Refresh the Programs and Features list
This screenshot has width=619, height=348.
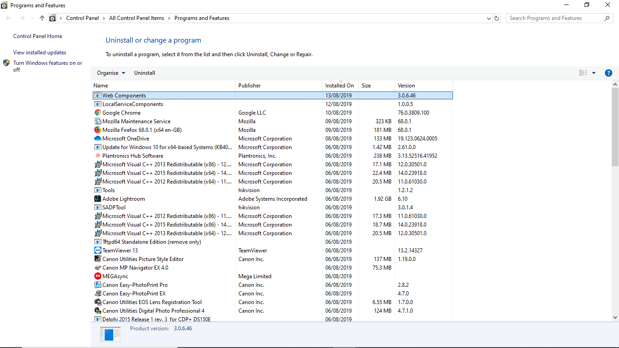tap(497, 18)
